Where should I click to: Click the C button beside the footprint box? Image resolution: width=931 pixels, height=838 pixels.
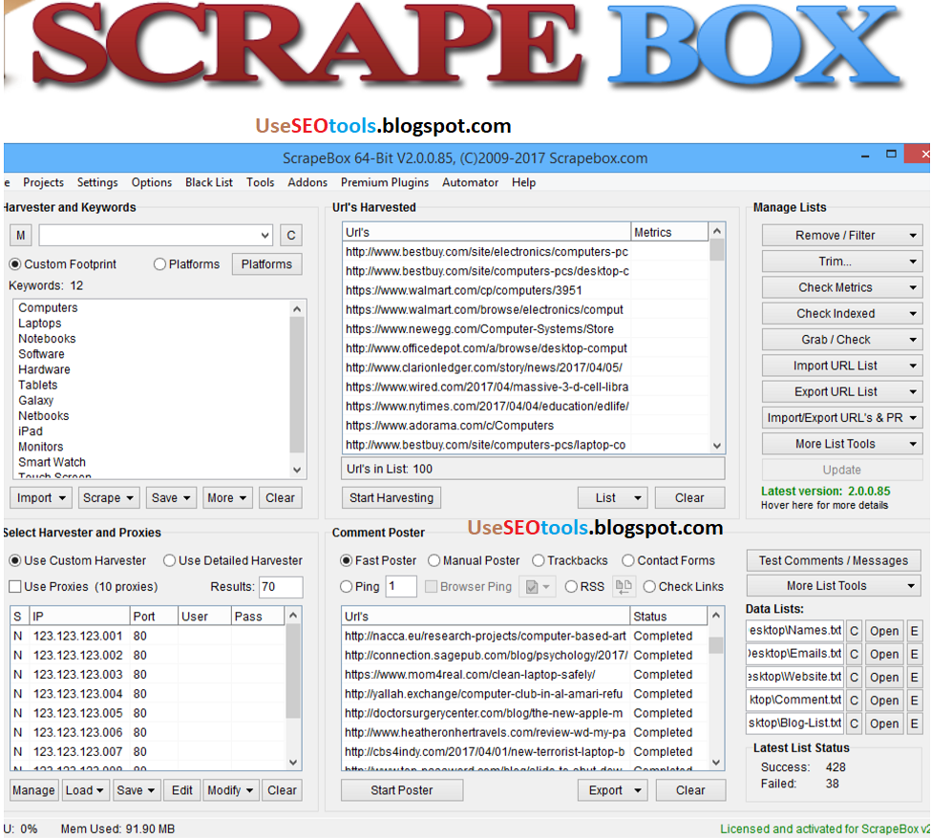291,235
